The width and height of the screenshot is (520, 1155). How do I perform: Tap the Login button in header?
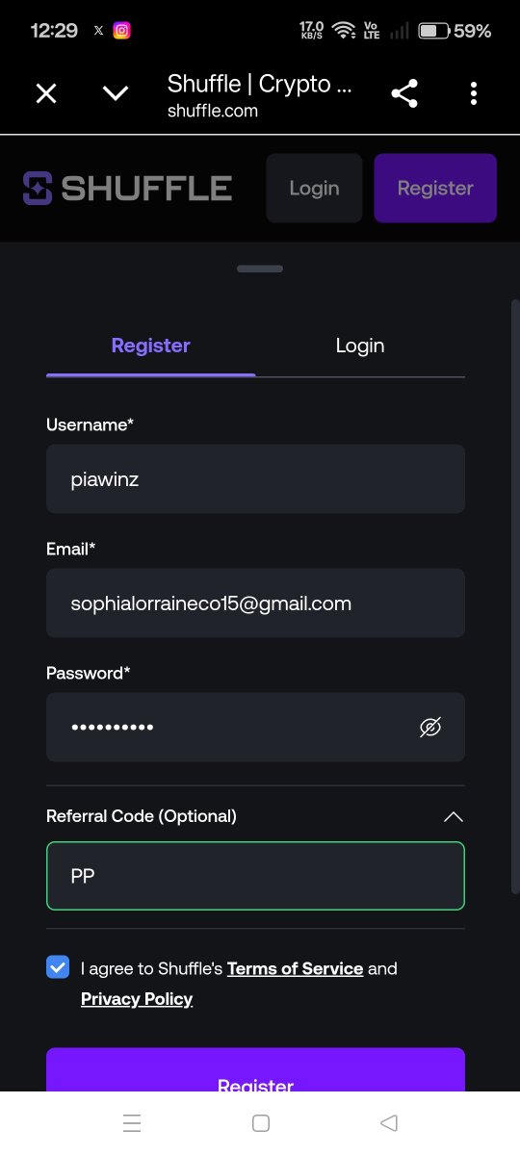click(314, 188)
